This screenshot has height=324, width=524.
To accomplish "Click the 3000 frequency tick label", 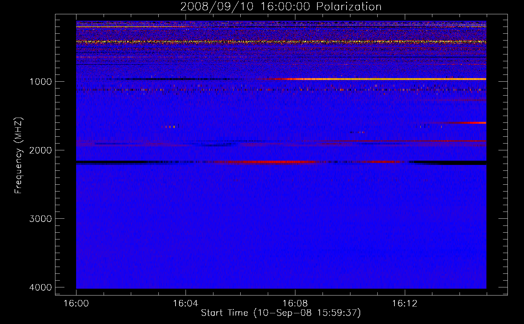I will coord(40,219).
